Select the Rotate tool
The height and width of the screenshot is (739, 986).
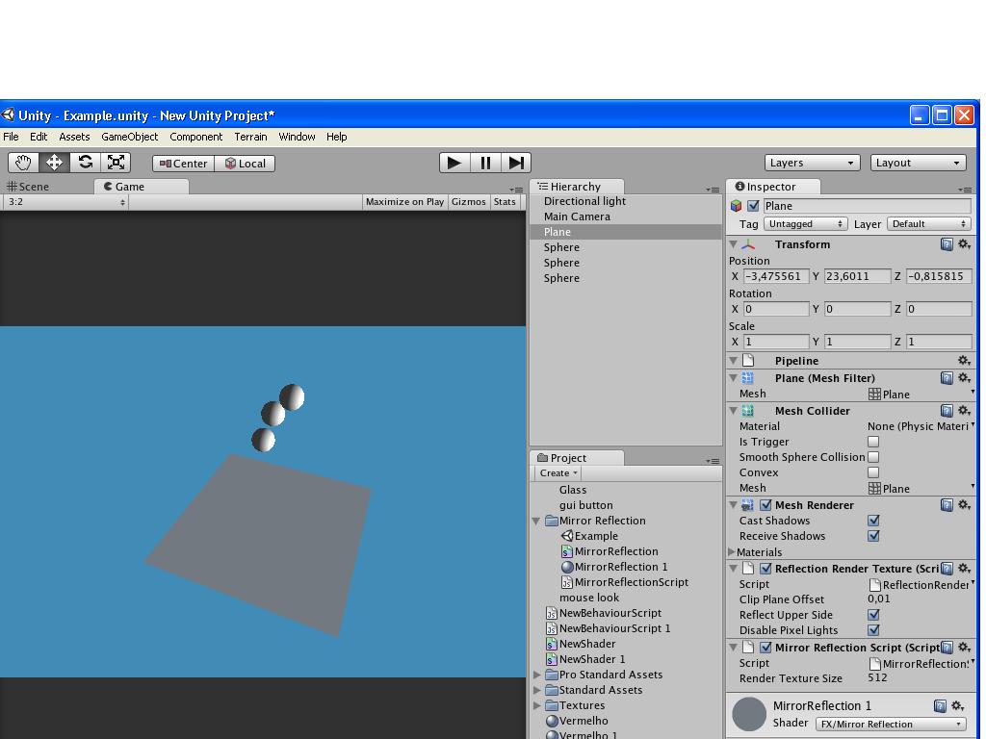(x=85, y=162)
